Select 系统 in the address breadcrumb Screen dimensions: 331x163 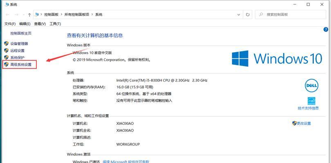click(x=99, y=15)
